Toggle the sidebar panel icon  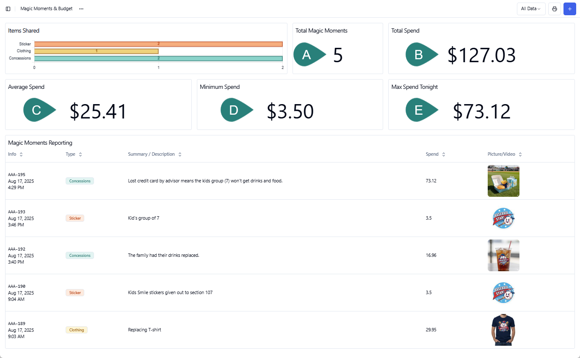click(x=8, y=9)
